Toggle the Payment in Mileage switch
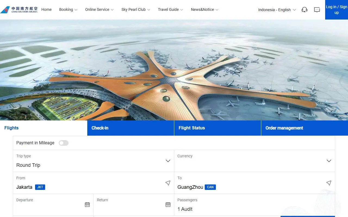The width and height of the screenshot is (348, 217). tap(64, 143)
